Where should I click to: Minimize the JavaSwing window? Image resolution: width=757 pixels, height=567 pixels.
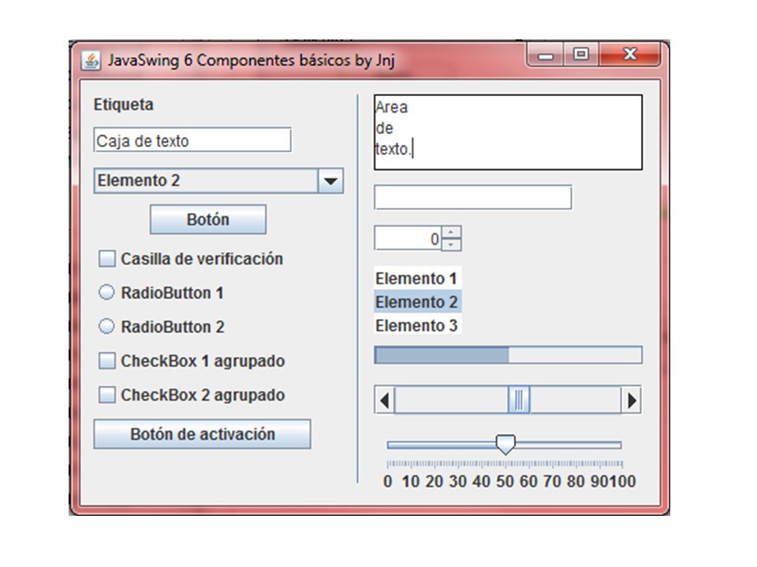(x=546, y=54)
